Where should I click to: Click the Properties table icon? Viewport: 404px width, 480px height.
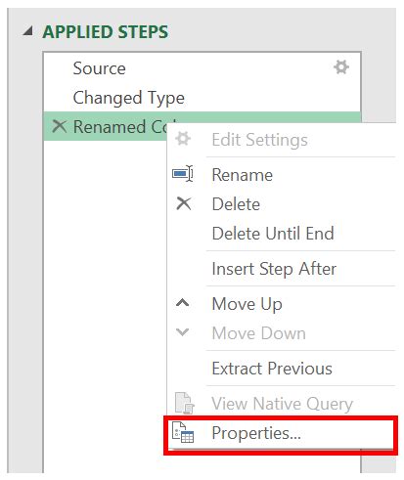183,432
